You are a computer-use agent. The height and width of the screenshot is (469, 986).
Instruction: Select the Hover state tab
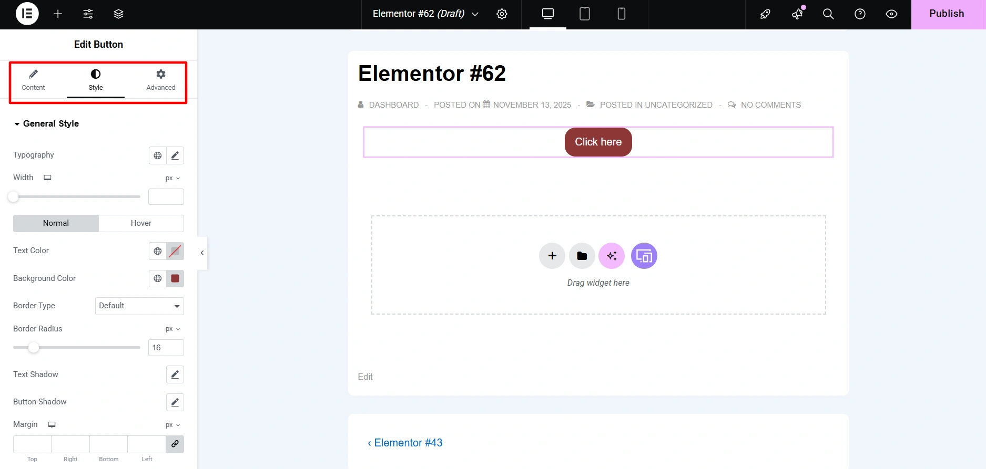click(141, 223)
